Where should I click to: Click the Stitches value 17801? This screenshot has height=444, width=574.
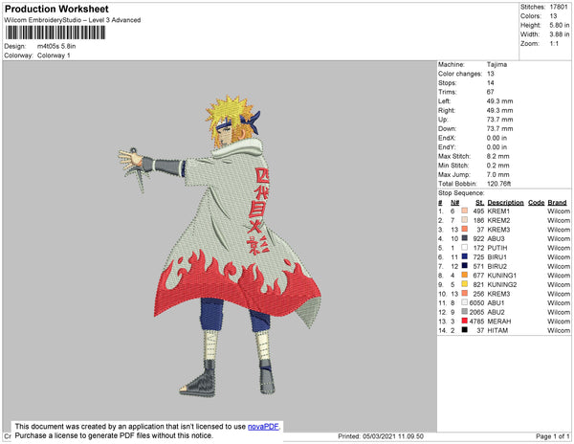click(559, 7)
